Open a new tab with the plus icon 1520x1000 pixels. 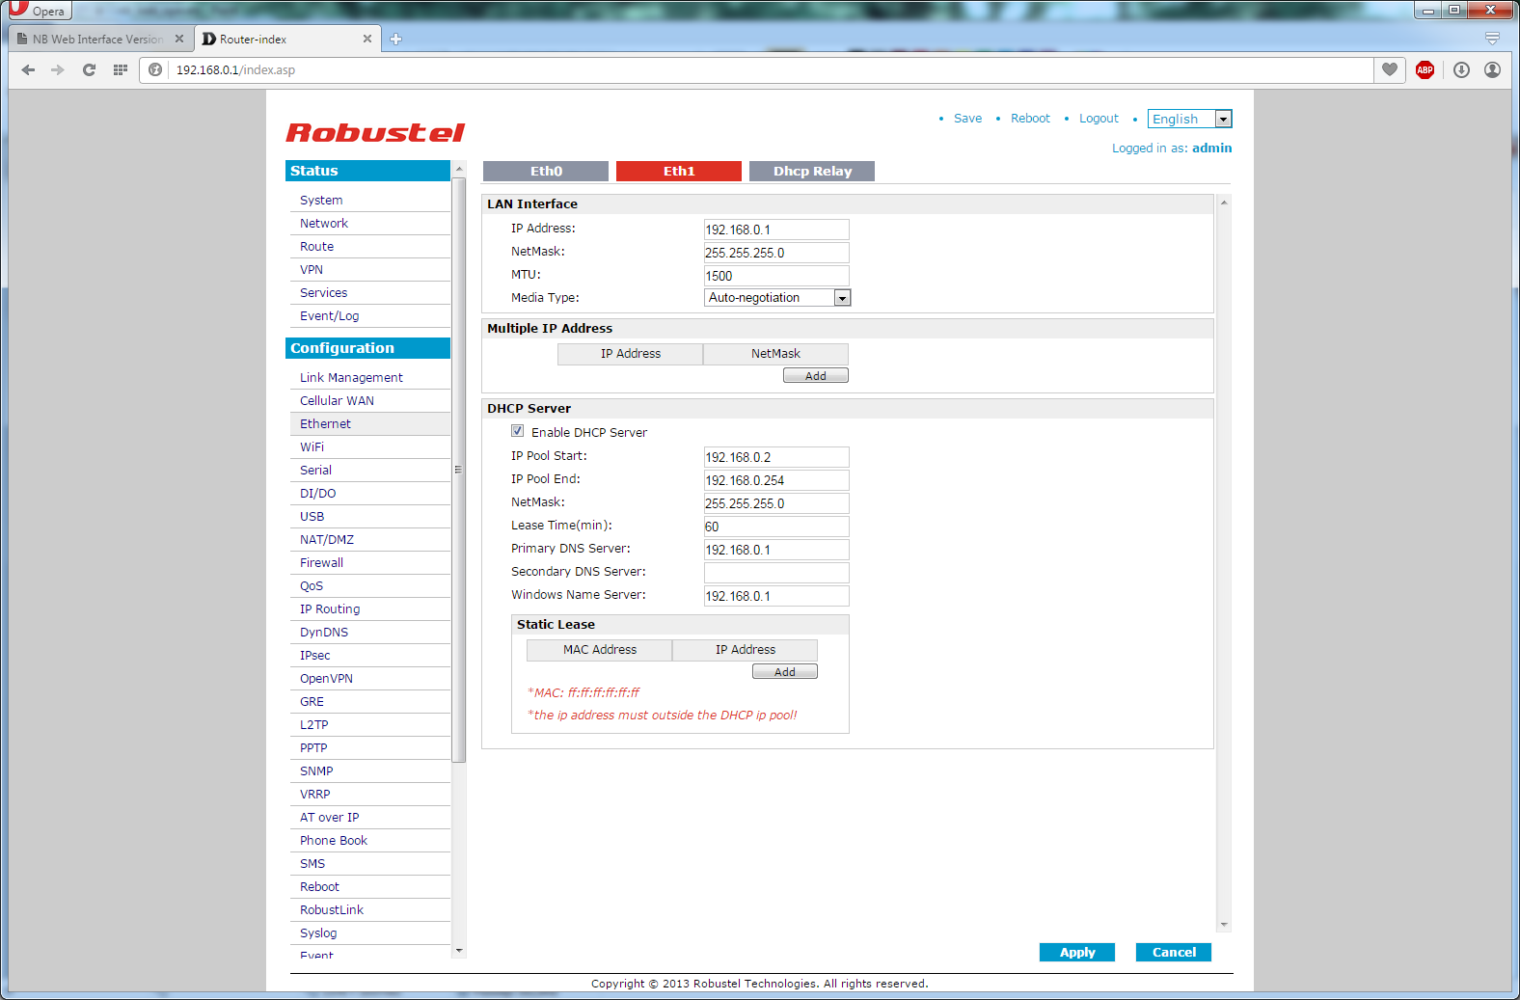[395, 40]
